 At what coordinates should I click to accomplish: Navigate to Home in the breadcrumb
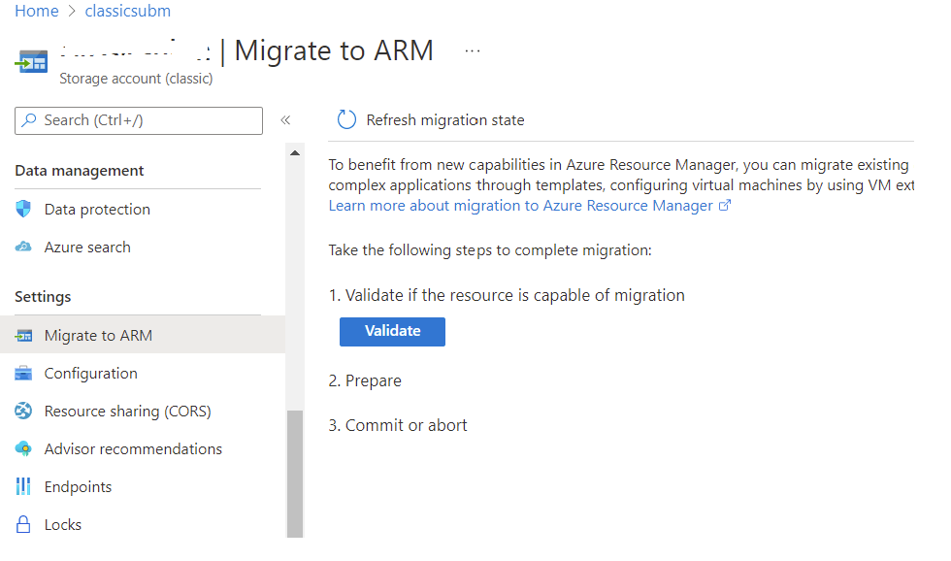36,11
